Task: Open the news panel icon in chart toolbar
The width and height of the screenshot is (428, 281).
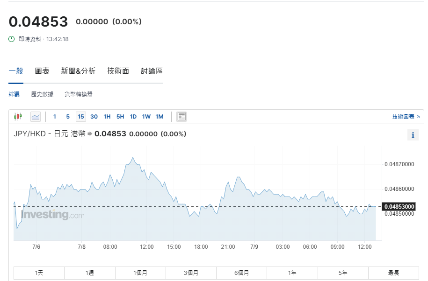Action: [181, 116]
